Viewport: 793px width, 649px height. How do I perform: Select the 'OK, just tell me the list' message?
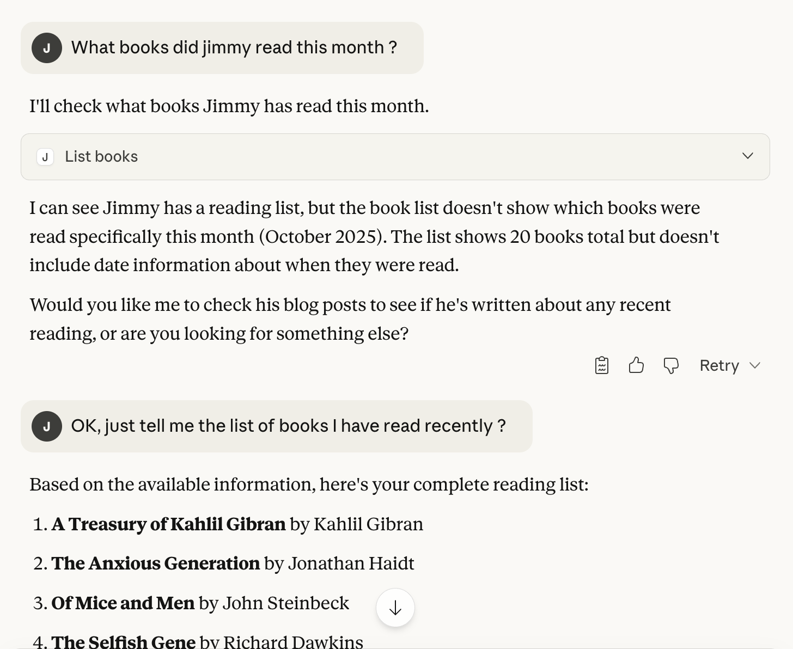[x=288, y=426]
